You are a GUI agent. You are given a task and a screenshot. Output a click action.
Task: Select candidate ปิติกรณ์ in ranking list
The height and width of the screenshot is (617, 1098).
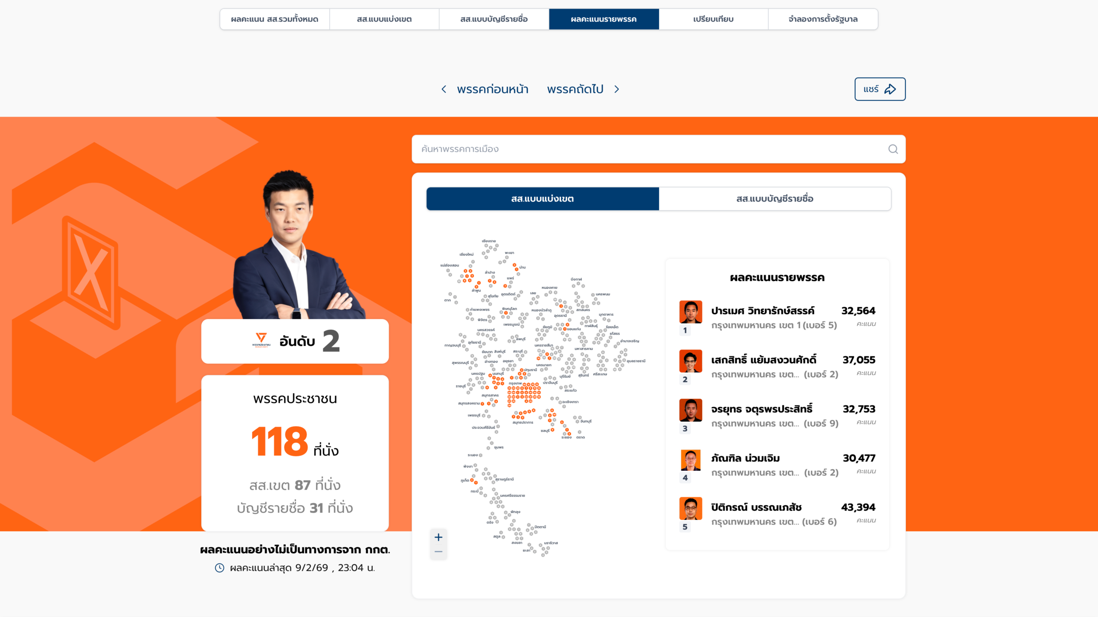tap(756, 507)
